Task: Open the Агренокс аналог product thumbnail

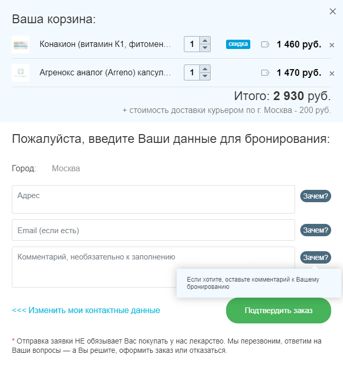Action: tap(21, 73)
